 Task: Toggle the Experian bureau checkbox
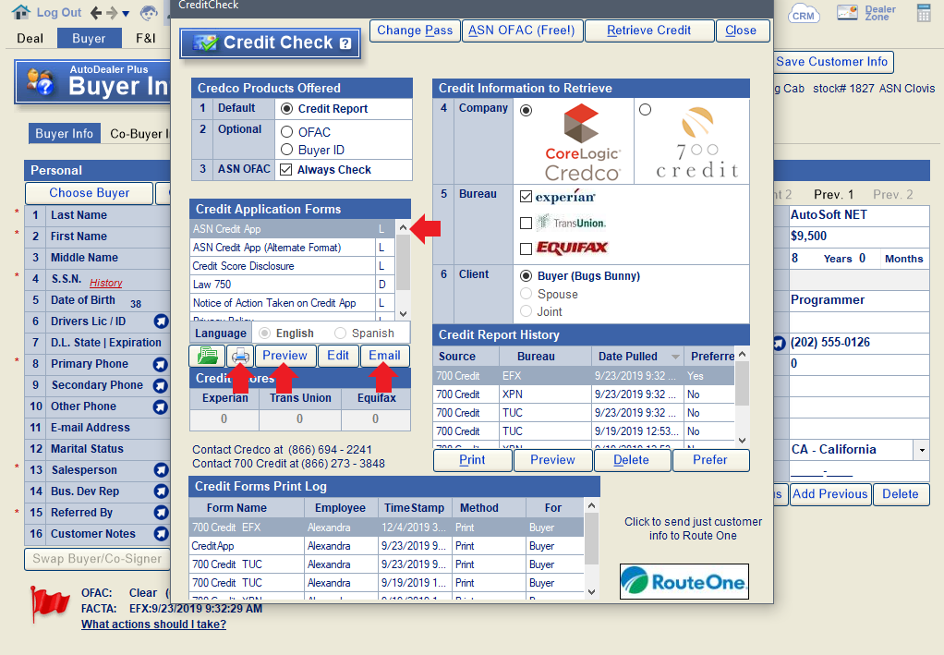pyautogui.click(x=526, y=196)
